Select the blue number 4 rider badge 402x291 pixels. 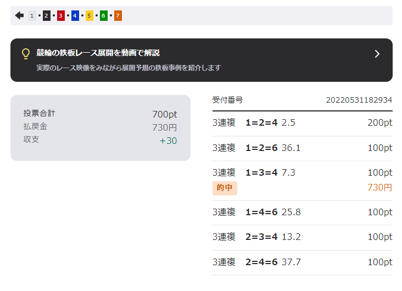tap(75, 15)
